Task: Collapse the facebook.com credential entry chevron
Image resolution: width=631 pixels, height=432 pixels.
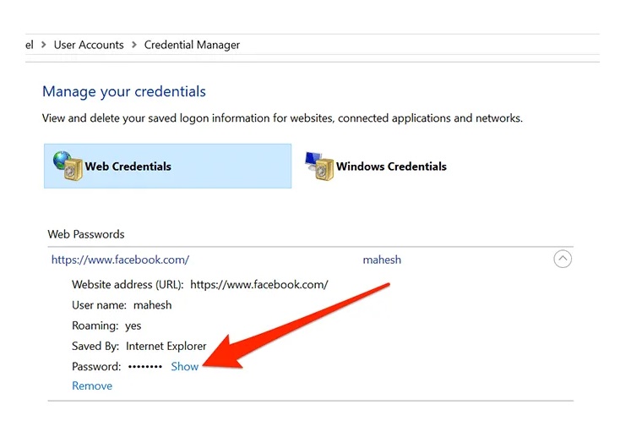Action: [x=563, y=259]
